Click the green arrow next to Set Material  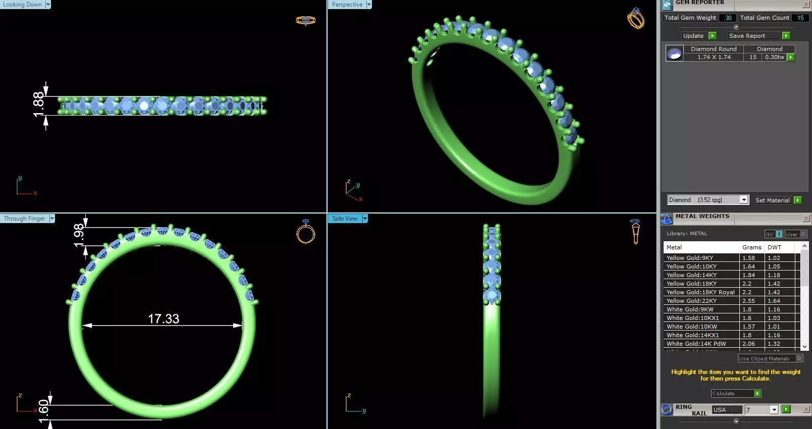[797, 200]
